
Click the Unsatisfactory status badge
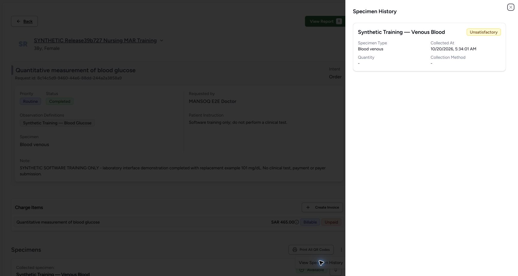484,32
